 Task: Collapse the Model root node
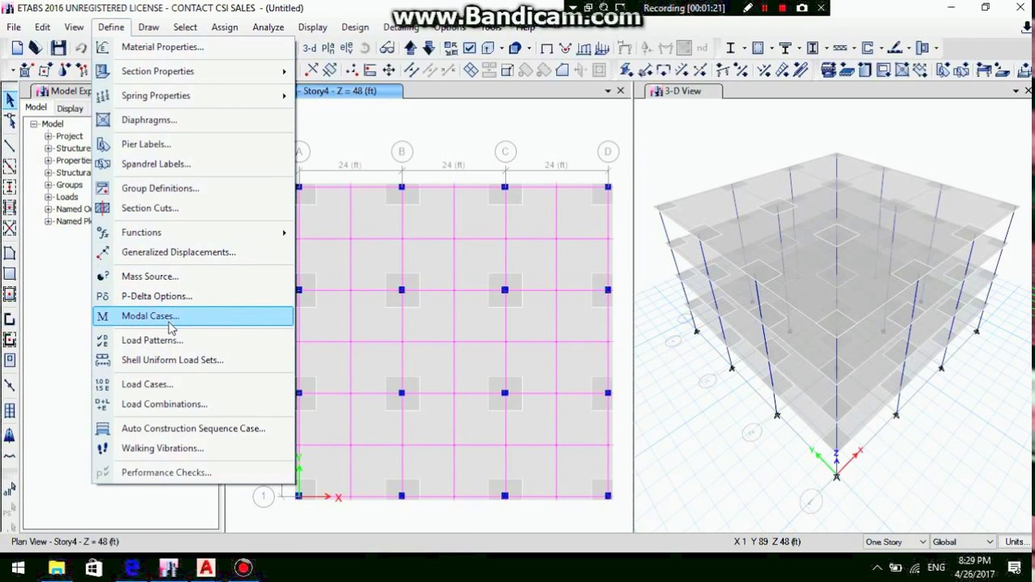[x=34, y=124]
